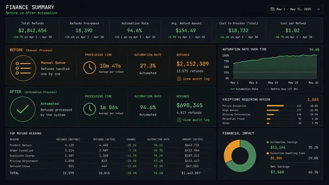The width and height of the screenshot is (329, 185).
Task: Click the orange audit log document icon
Action: pyautogui.click(x=179, y=79)
